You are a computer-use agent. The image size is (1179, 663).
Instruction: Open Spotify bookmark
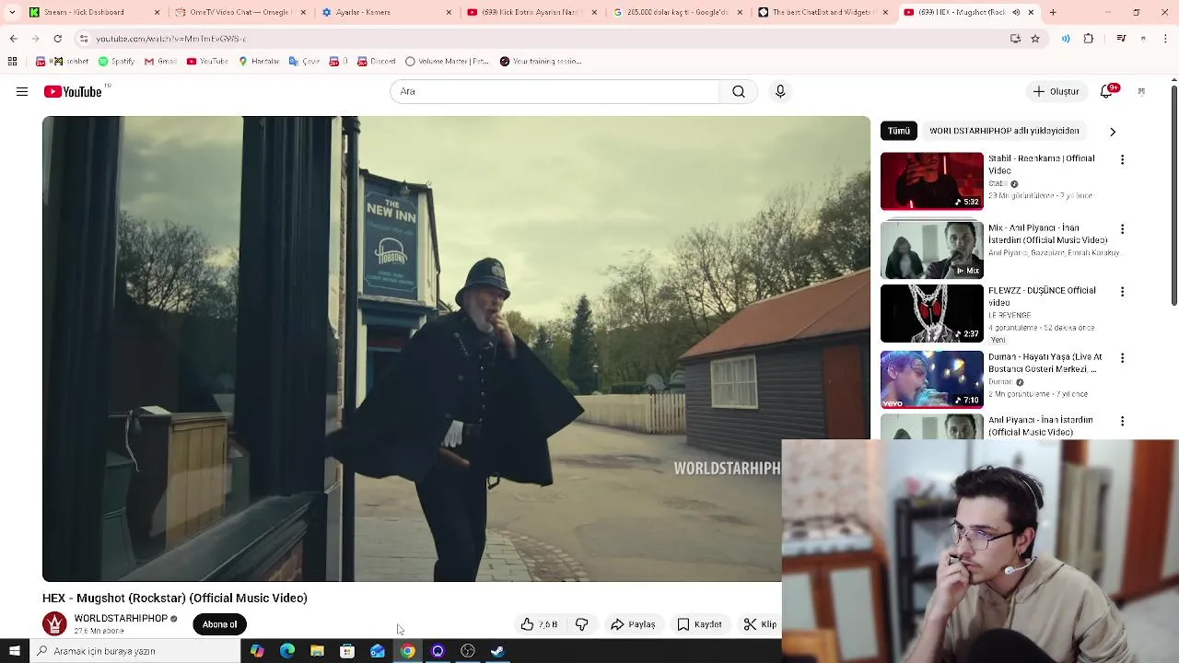(x=116, y=62)
